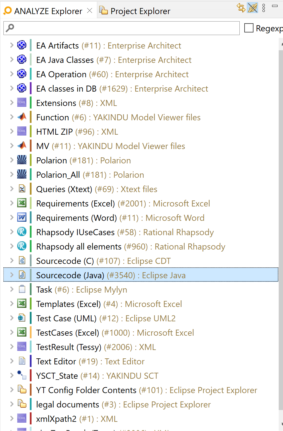Viewport: 283px width, 431px height.
Task: Expand the EA classes in DB node
Action: click(11, 88)
